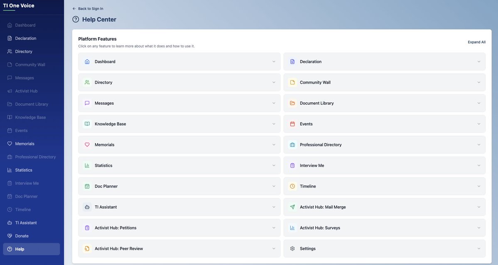
Task: Open Document Library from the sidebar
Action: pyautogui.click(x=32, y=104)
